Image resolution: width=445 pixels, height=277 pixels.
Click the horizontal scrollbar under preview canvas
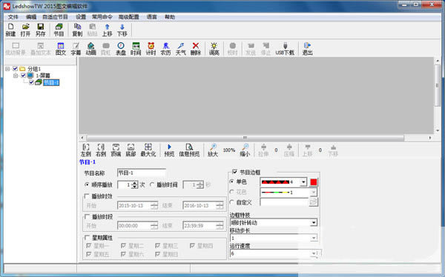(x=245, y=138)
